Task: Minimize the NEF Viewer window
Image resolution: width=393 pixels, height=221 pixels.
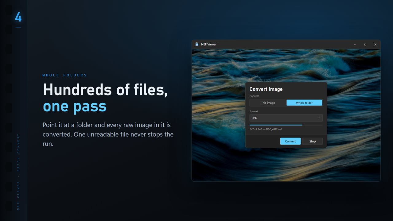Action: point(355,45)
